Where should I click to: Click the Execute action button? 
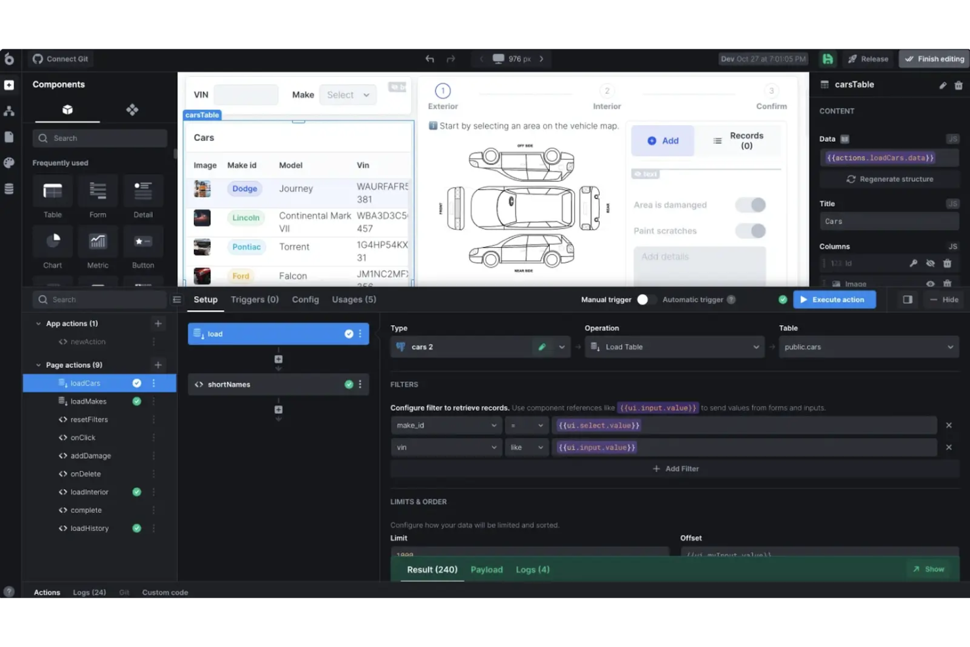(x=834, y=300)
